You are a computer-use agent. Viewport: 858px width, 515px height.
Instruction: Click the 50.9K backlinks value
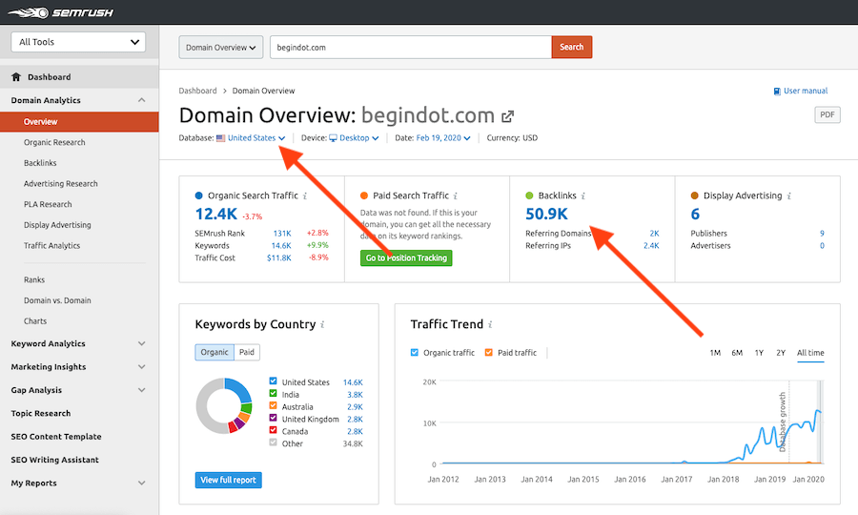[x=546, y=214]
